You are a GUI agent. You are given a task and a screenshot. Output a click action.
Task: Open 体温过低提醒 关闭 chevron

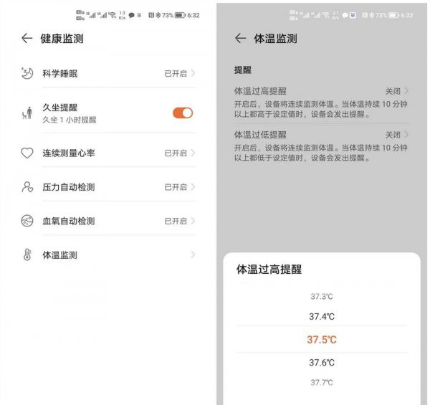pyautogui.click(x=406, y=135)
